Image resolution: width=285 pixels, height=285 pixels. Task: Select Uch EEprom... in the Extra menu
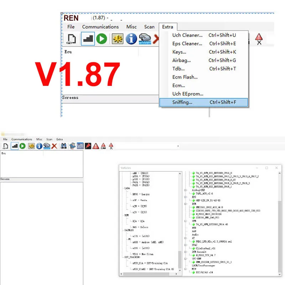pyautogui.click(x=203, y=94)
